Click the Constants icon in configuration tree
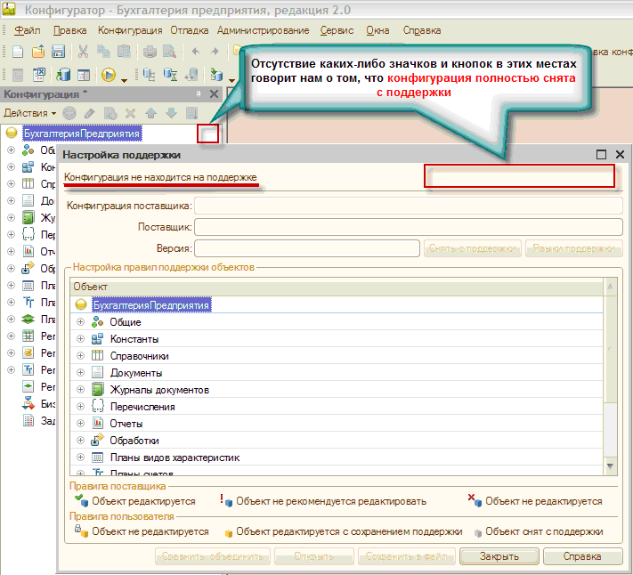This screenshot has width=633, height=575. coord(29,166)
